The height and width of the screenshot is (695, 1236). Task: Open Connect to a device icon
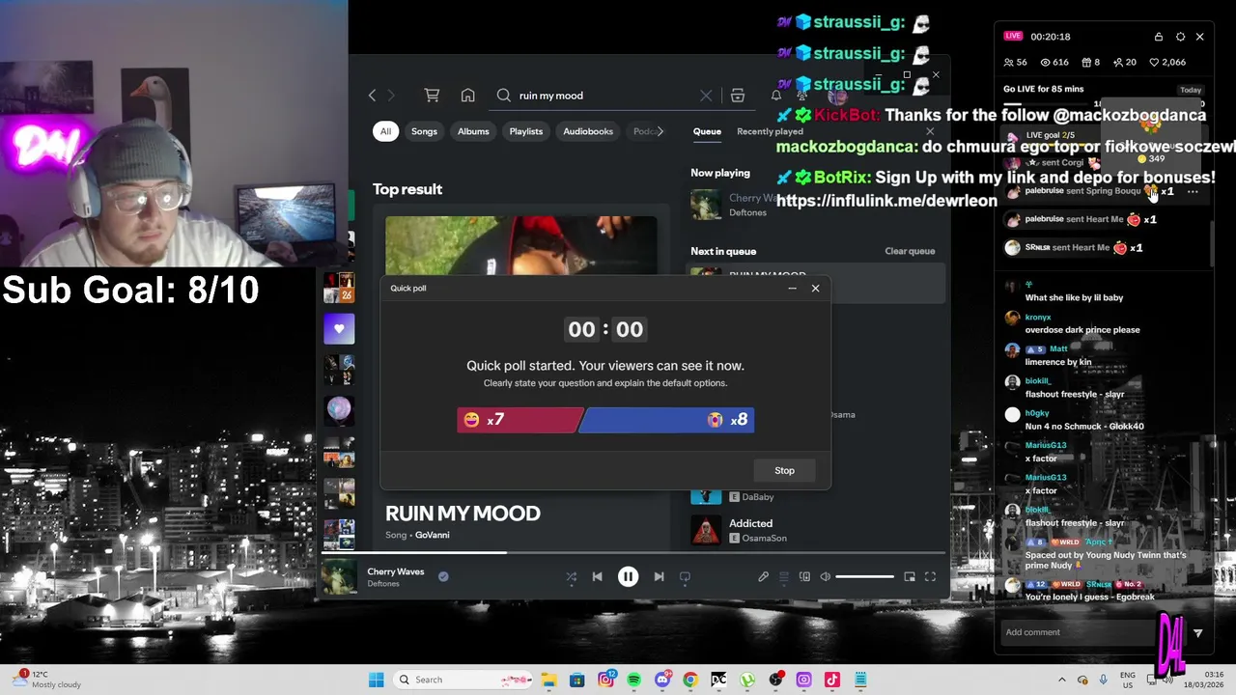tap(804, 577)
